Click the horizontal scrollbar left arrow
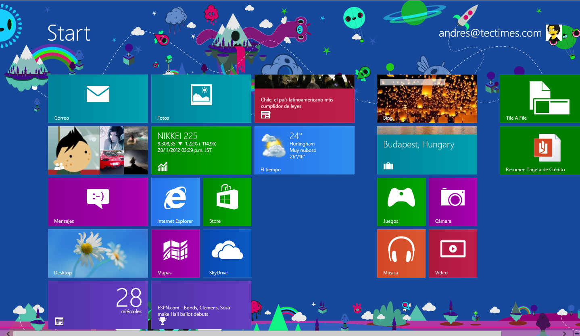This screenshot has width=580, height=336. (8, 333)
